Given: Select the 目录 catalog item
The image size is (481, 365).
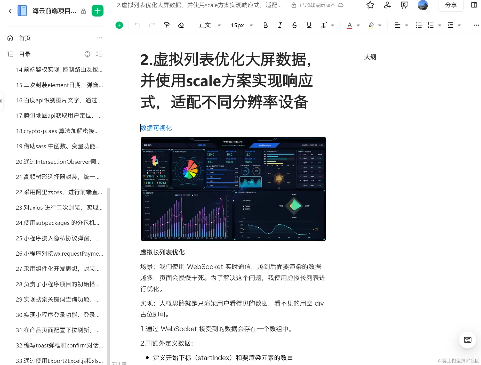Looking at the screenshot, I should pos(25,54).
